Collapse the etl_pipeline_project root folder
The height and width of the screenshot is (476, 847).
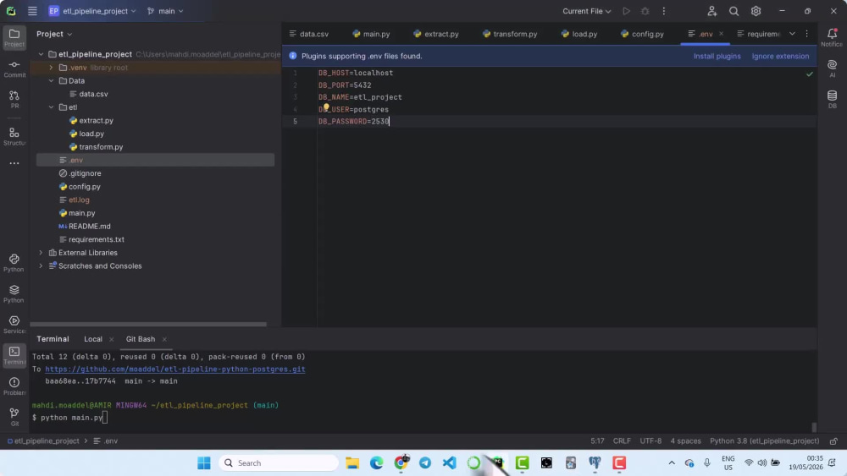41,54
